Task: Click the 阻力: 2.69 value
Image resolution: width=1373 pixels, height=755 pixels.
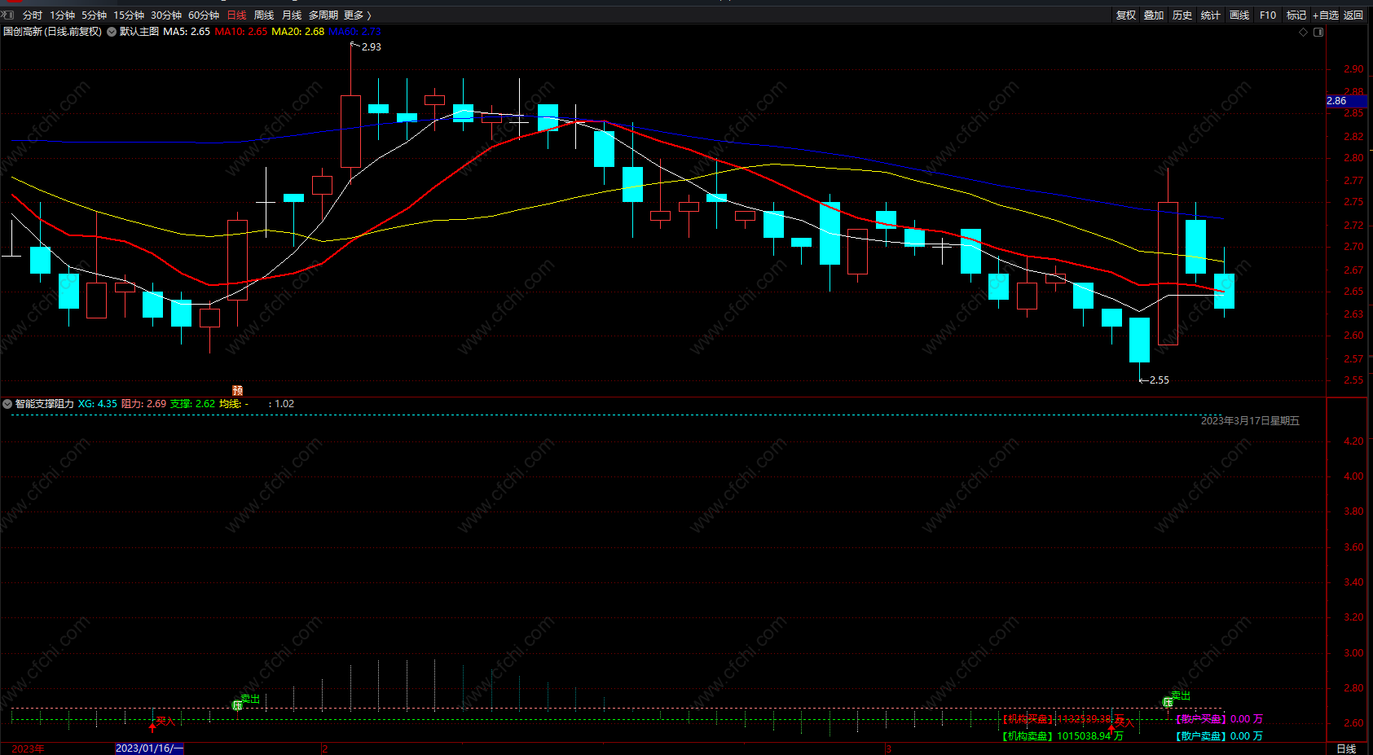Action: point(144,404)
